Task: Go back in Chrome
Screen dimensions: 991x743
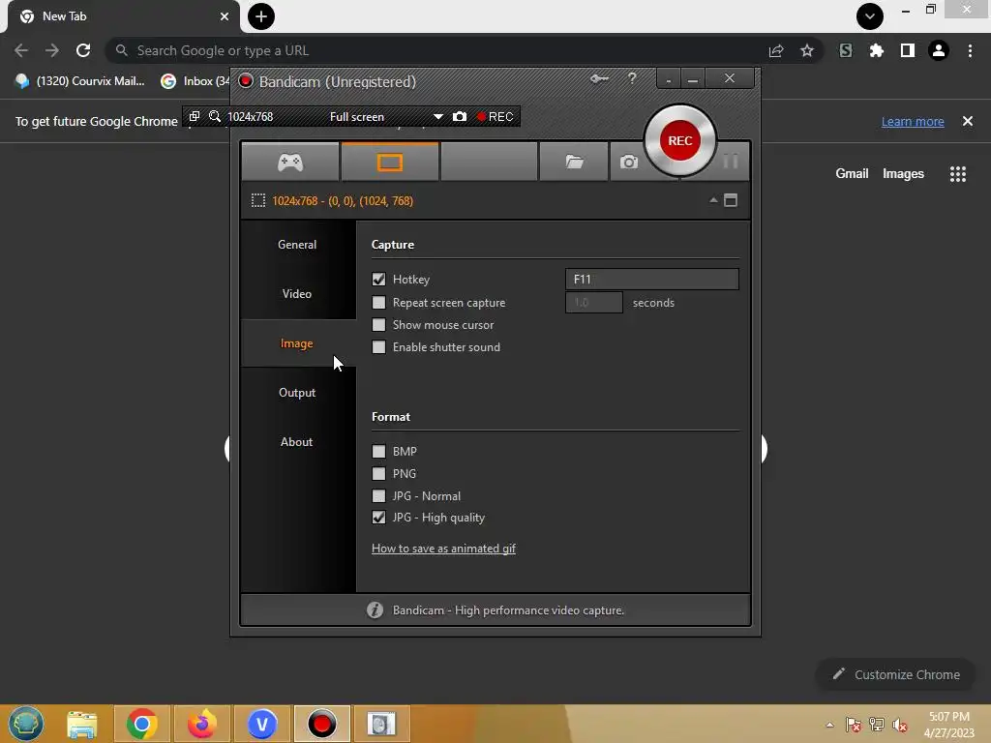Action: tap(21, 50)
